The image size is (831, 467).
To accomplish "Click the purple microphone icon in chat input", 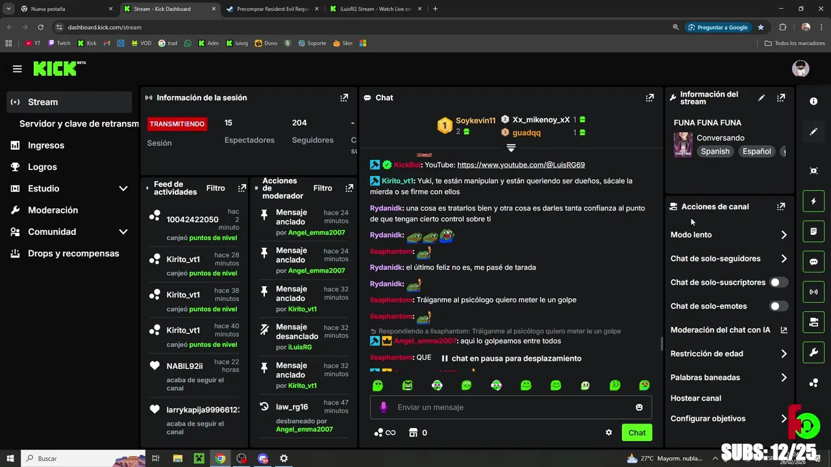I will [x=383, y=407].
